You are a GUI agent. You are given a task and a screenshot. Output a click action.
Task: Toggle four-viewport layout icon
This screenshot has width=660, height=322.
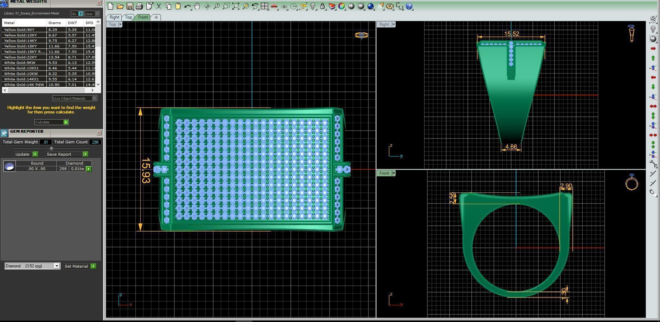click(x=264, y=6)
